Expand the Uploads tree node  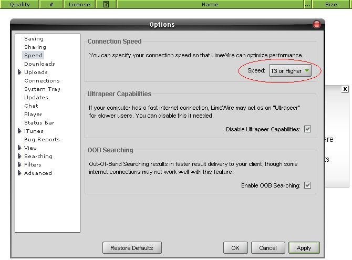click(x=20, y=72)
